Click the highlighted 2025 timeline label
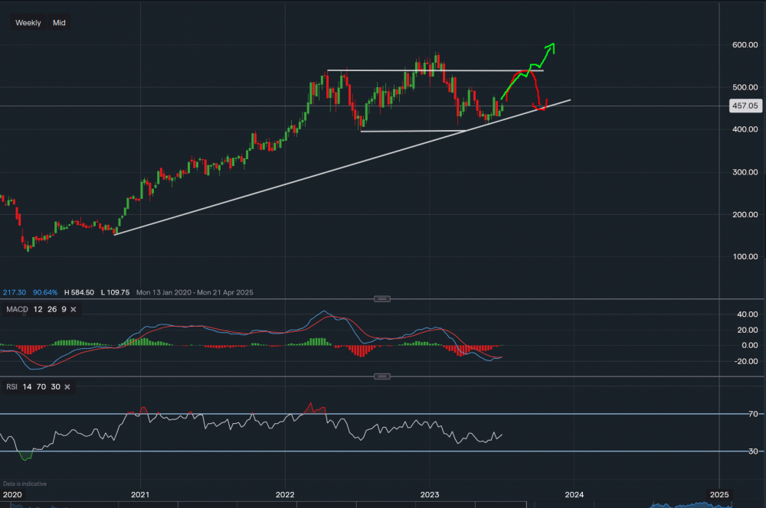Viewport: 766px width, 508px height. point(721,494)
